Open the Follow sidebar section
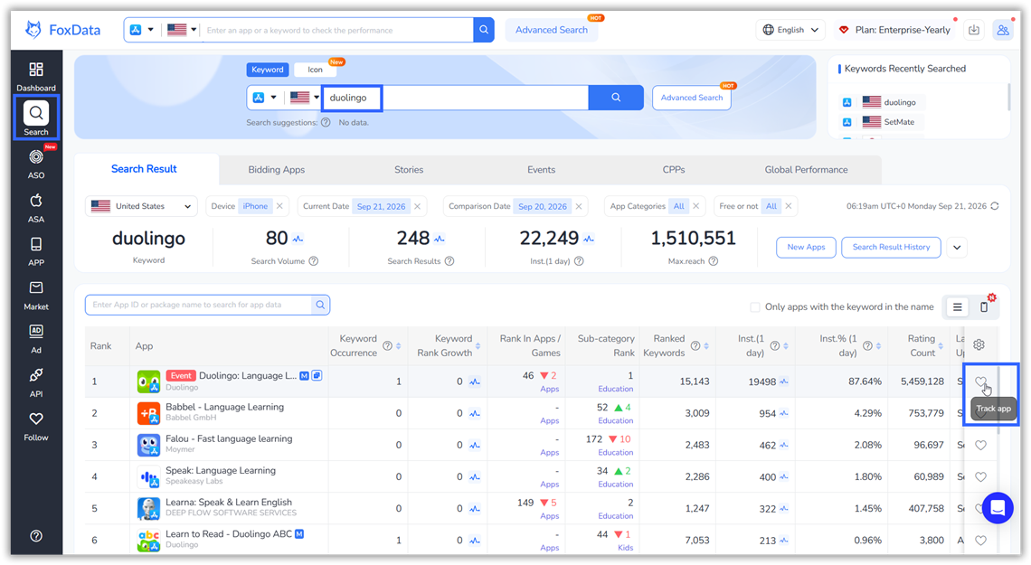The image size is (1031, 565). point(36,427)
